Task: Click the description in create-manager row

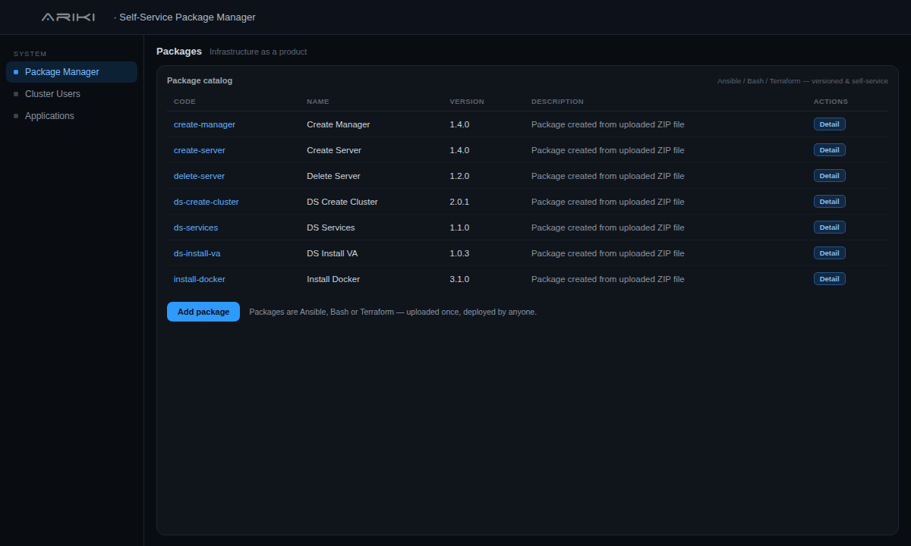Action: (x=607, y=124)
